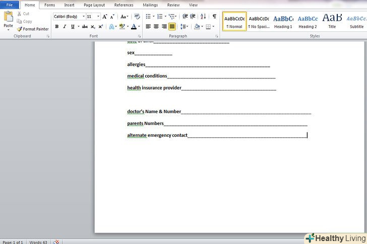Toggle italic formatting
The width and height of the screenshot is (367, 244).
pos(65,27)
